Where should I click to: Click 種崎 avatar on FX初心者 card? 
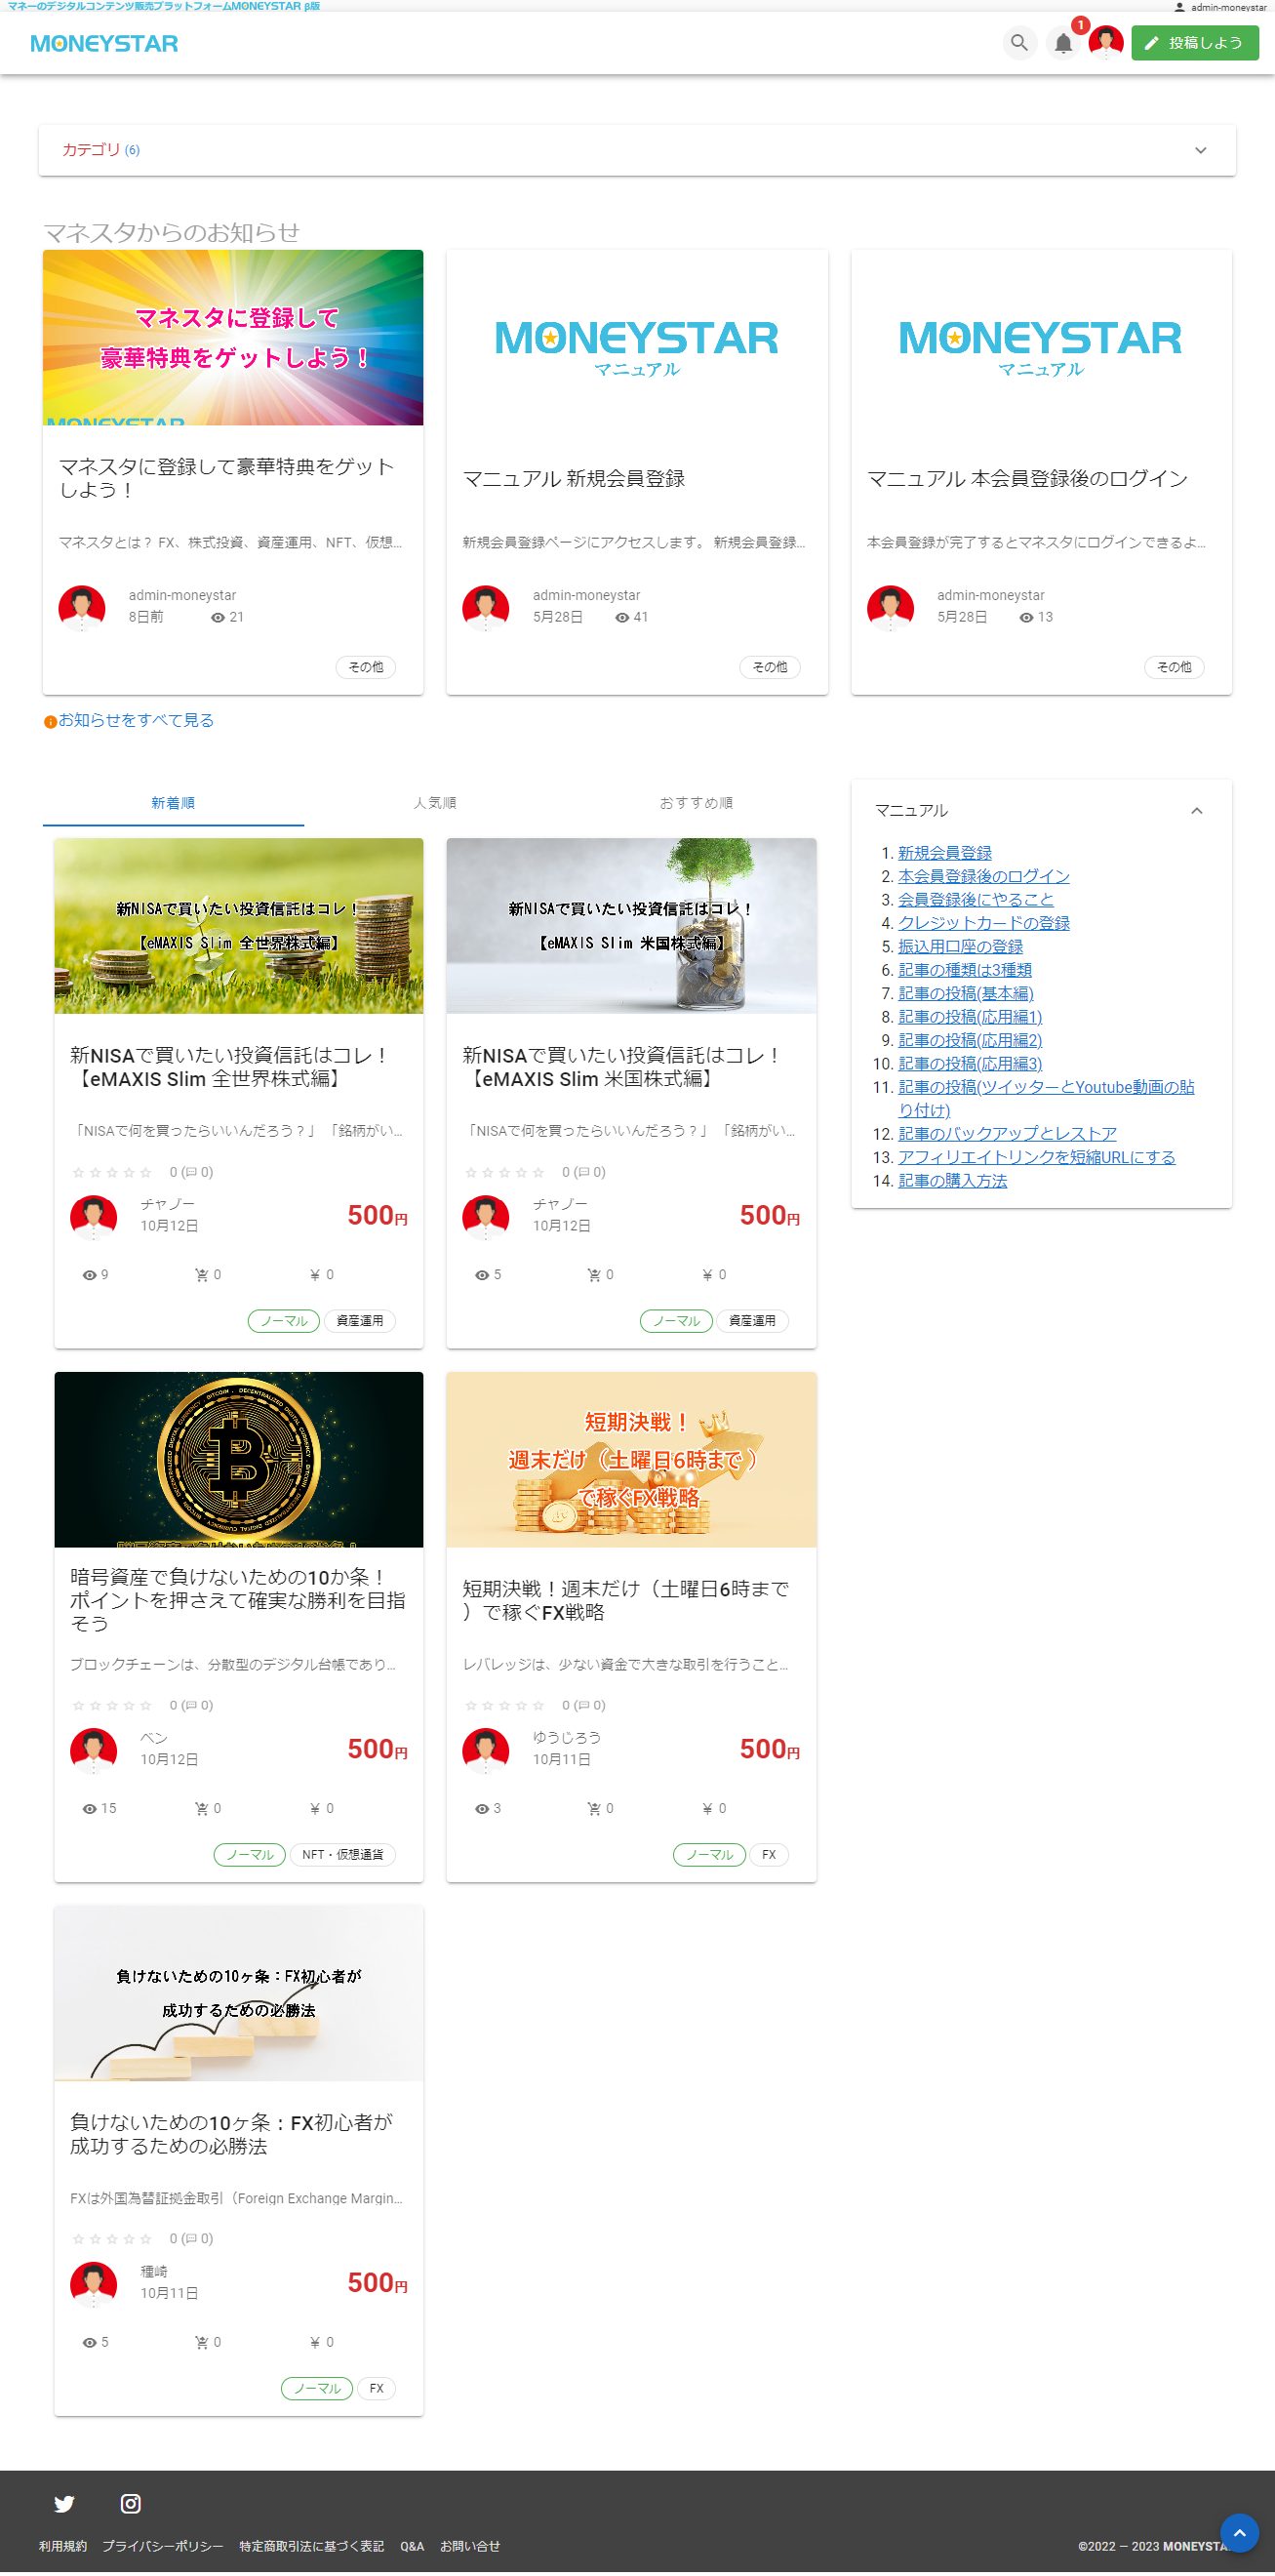pos(94,2284)
